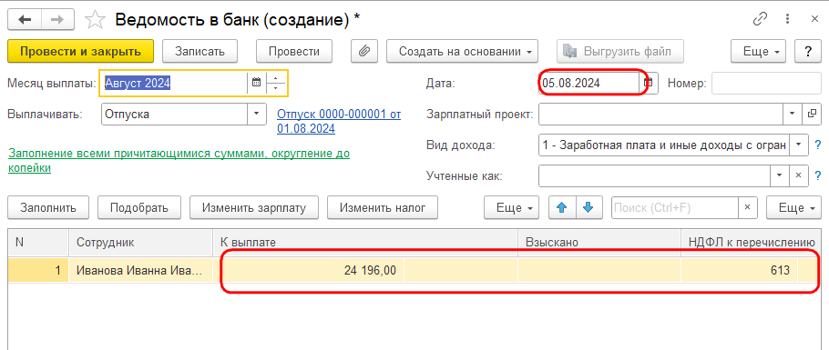
Task: Click Провести и закрыть
Action: (80, 51)
